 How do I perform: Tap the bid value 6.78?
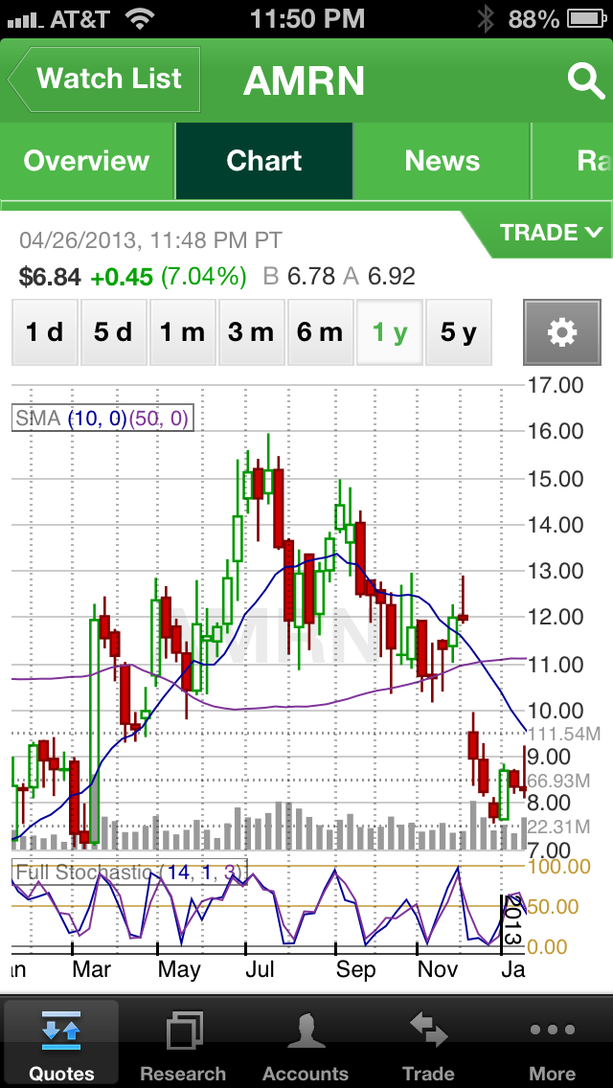312,277
